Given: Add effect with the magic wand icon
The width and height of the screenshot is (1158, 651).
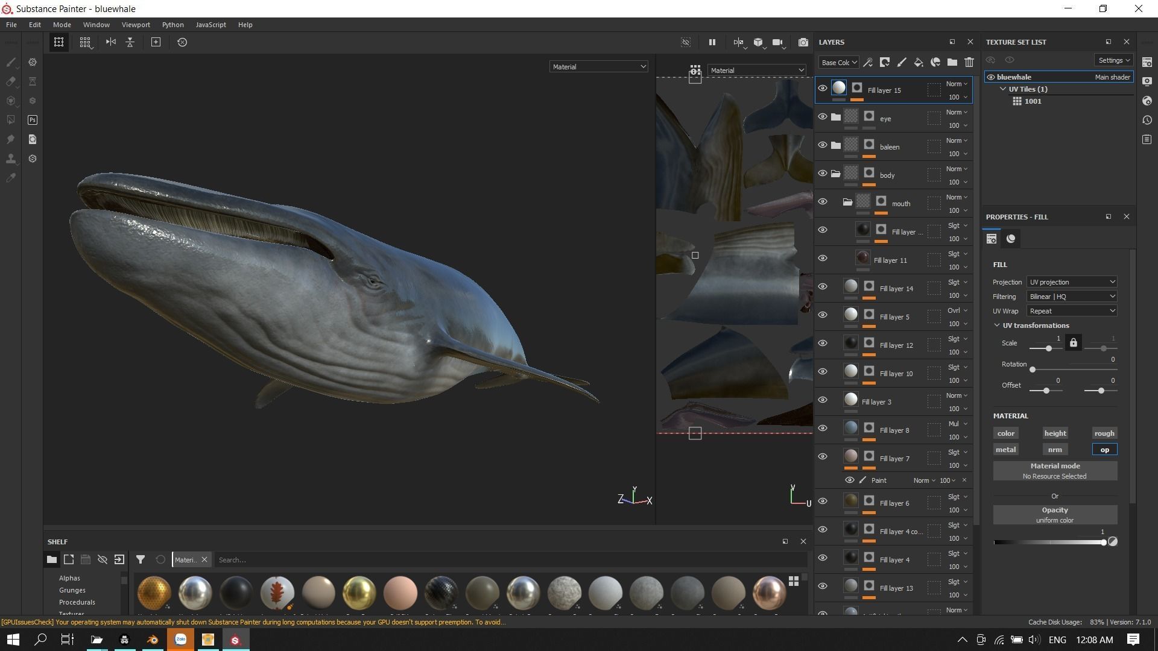Looking at the screenshot, I should pyautogui.click(x=868, y=62).
